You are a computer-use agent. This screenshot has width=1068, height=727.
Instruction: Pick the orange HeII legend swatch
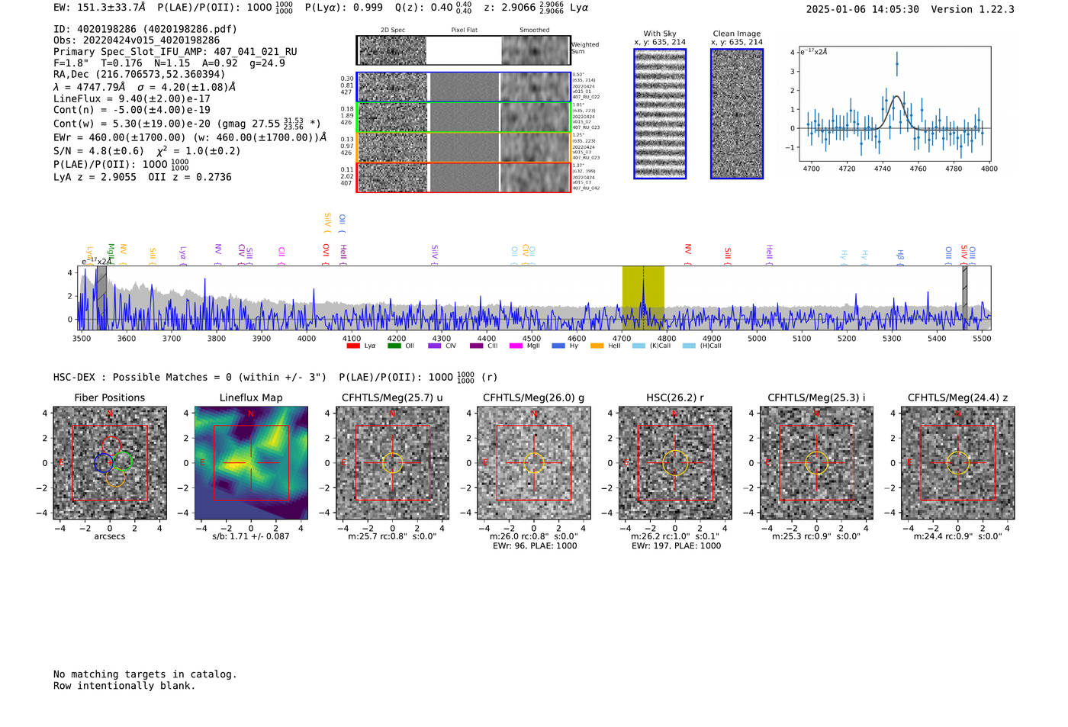coord(597,346)
